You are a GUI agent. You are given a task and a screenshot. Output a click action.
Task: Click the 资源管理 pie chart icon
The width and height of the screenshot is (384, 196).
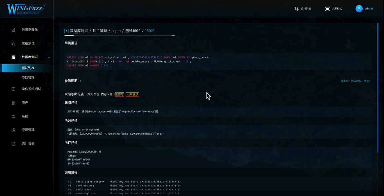[x=13, y=130]
